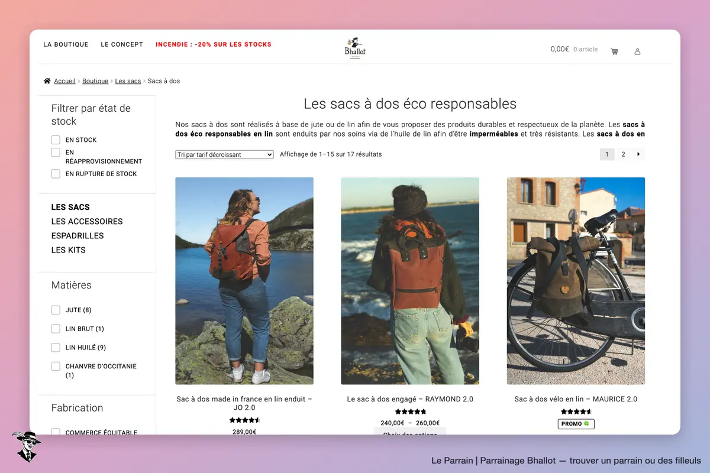Open LE CONCEPT menu

[122, 44]
